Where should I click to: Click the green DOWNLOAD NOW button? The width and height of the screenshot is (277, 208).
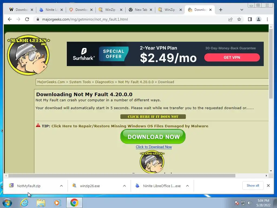tap(153, 136)
